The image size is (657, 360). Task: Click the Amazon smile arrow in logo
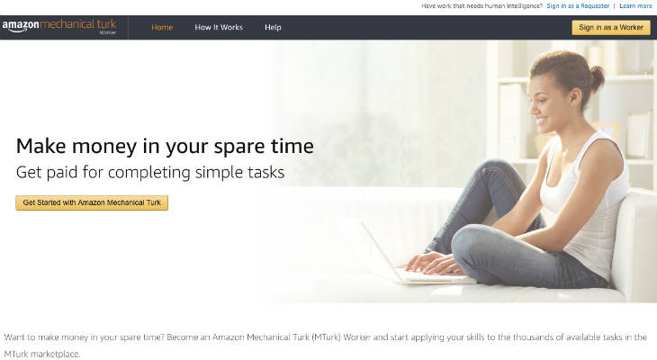[14, 31]
